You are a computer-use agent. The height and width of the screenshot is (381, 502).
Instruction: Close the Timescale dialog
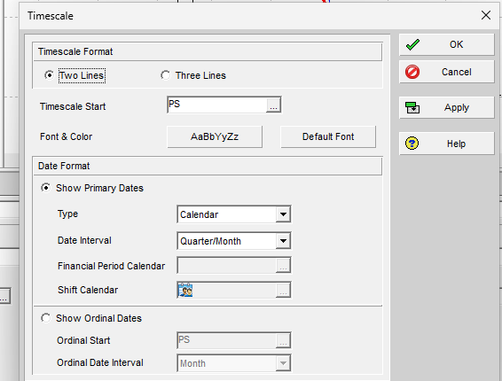[x=486, y=15]
